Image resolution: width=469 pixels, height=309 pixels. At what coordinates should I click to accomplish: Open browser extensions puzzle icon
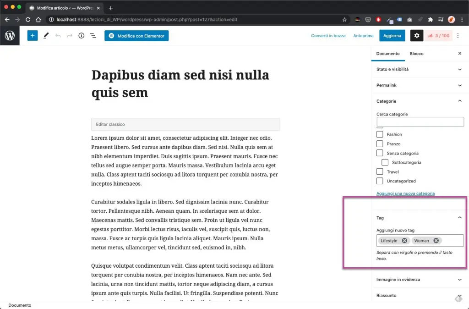click(430, 19)
